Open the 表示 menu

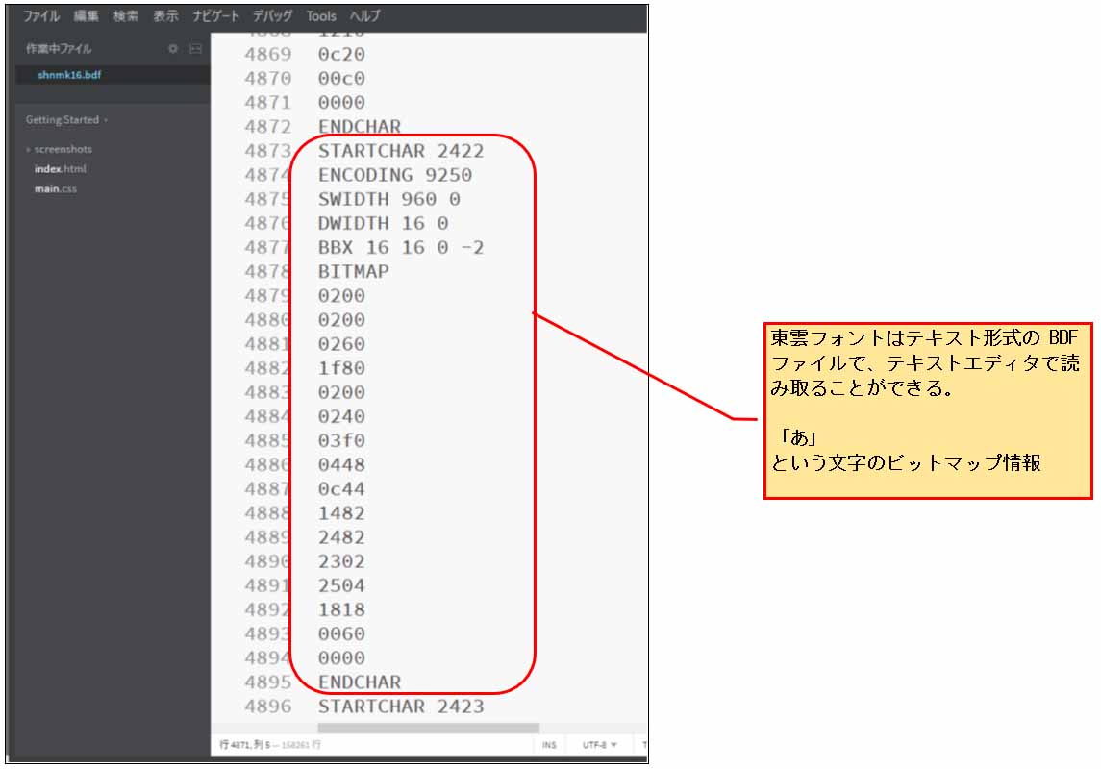[165, 16]
